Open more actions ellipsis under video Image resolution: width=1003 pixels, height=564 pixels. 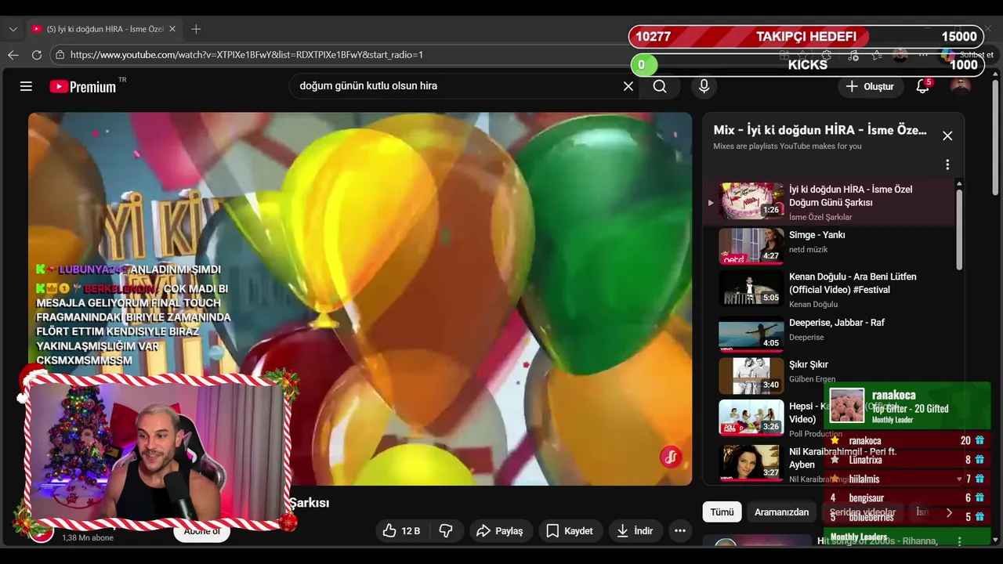tap(680, 530)
